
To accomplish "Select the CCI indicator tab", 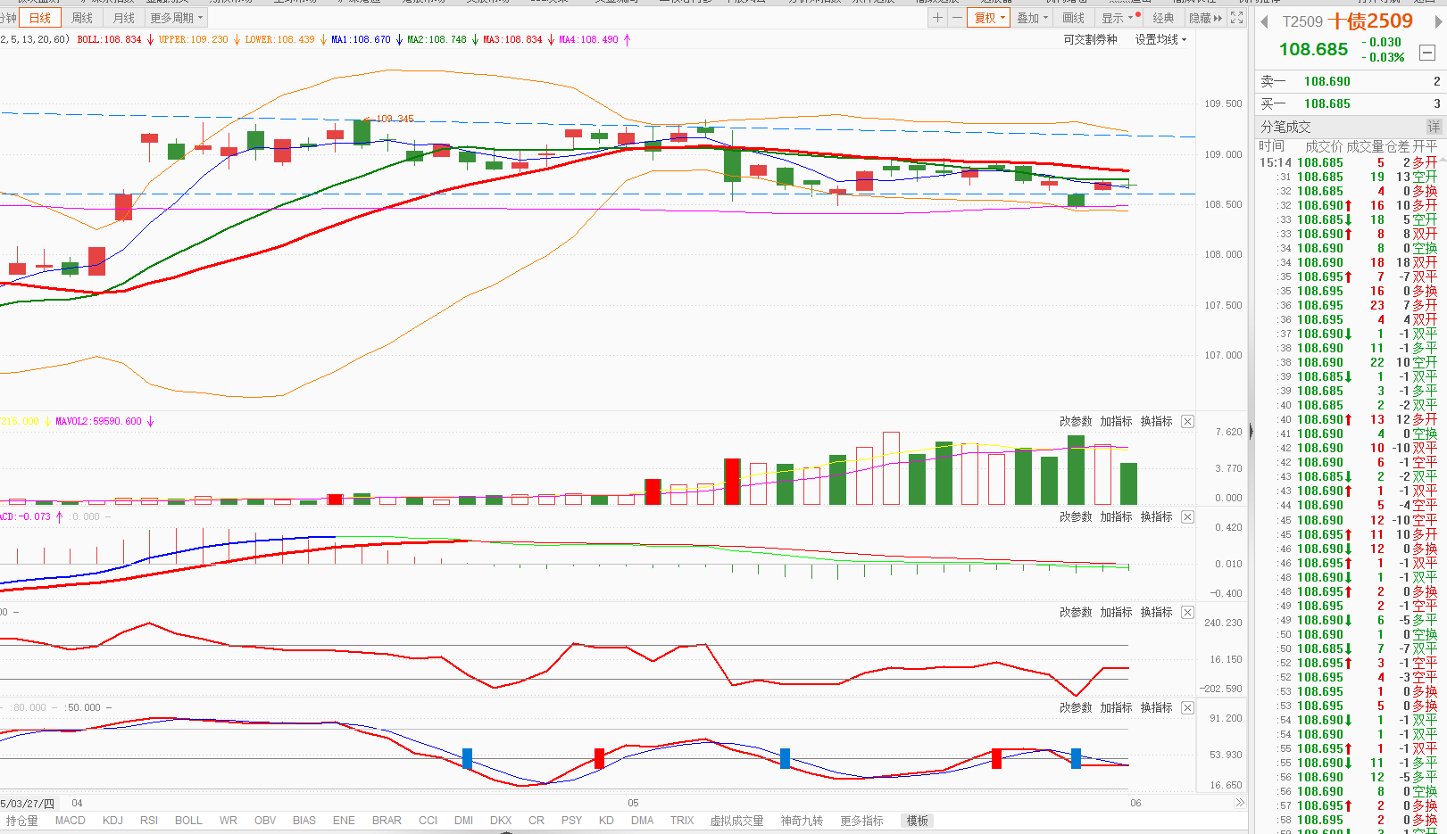I will pos(428,821).
